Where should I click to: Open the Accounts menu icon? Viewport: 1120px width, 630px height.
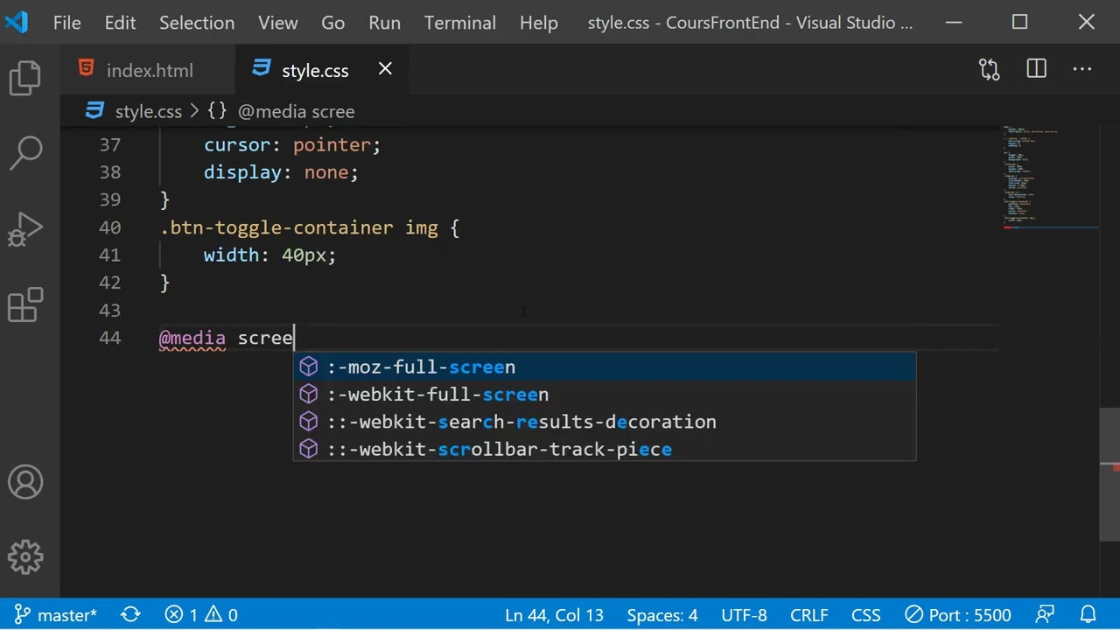coord(25,482)
